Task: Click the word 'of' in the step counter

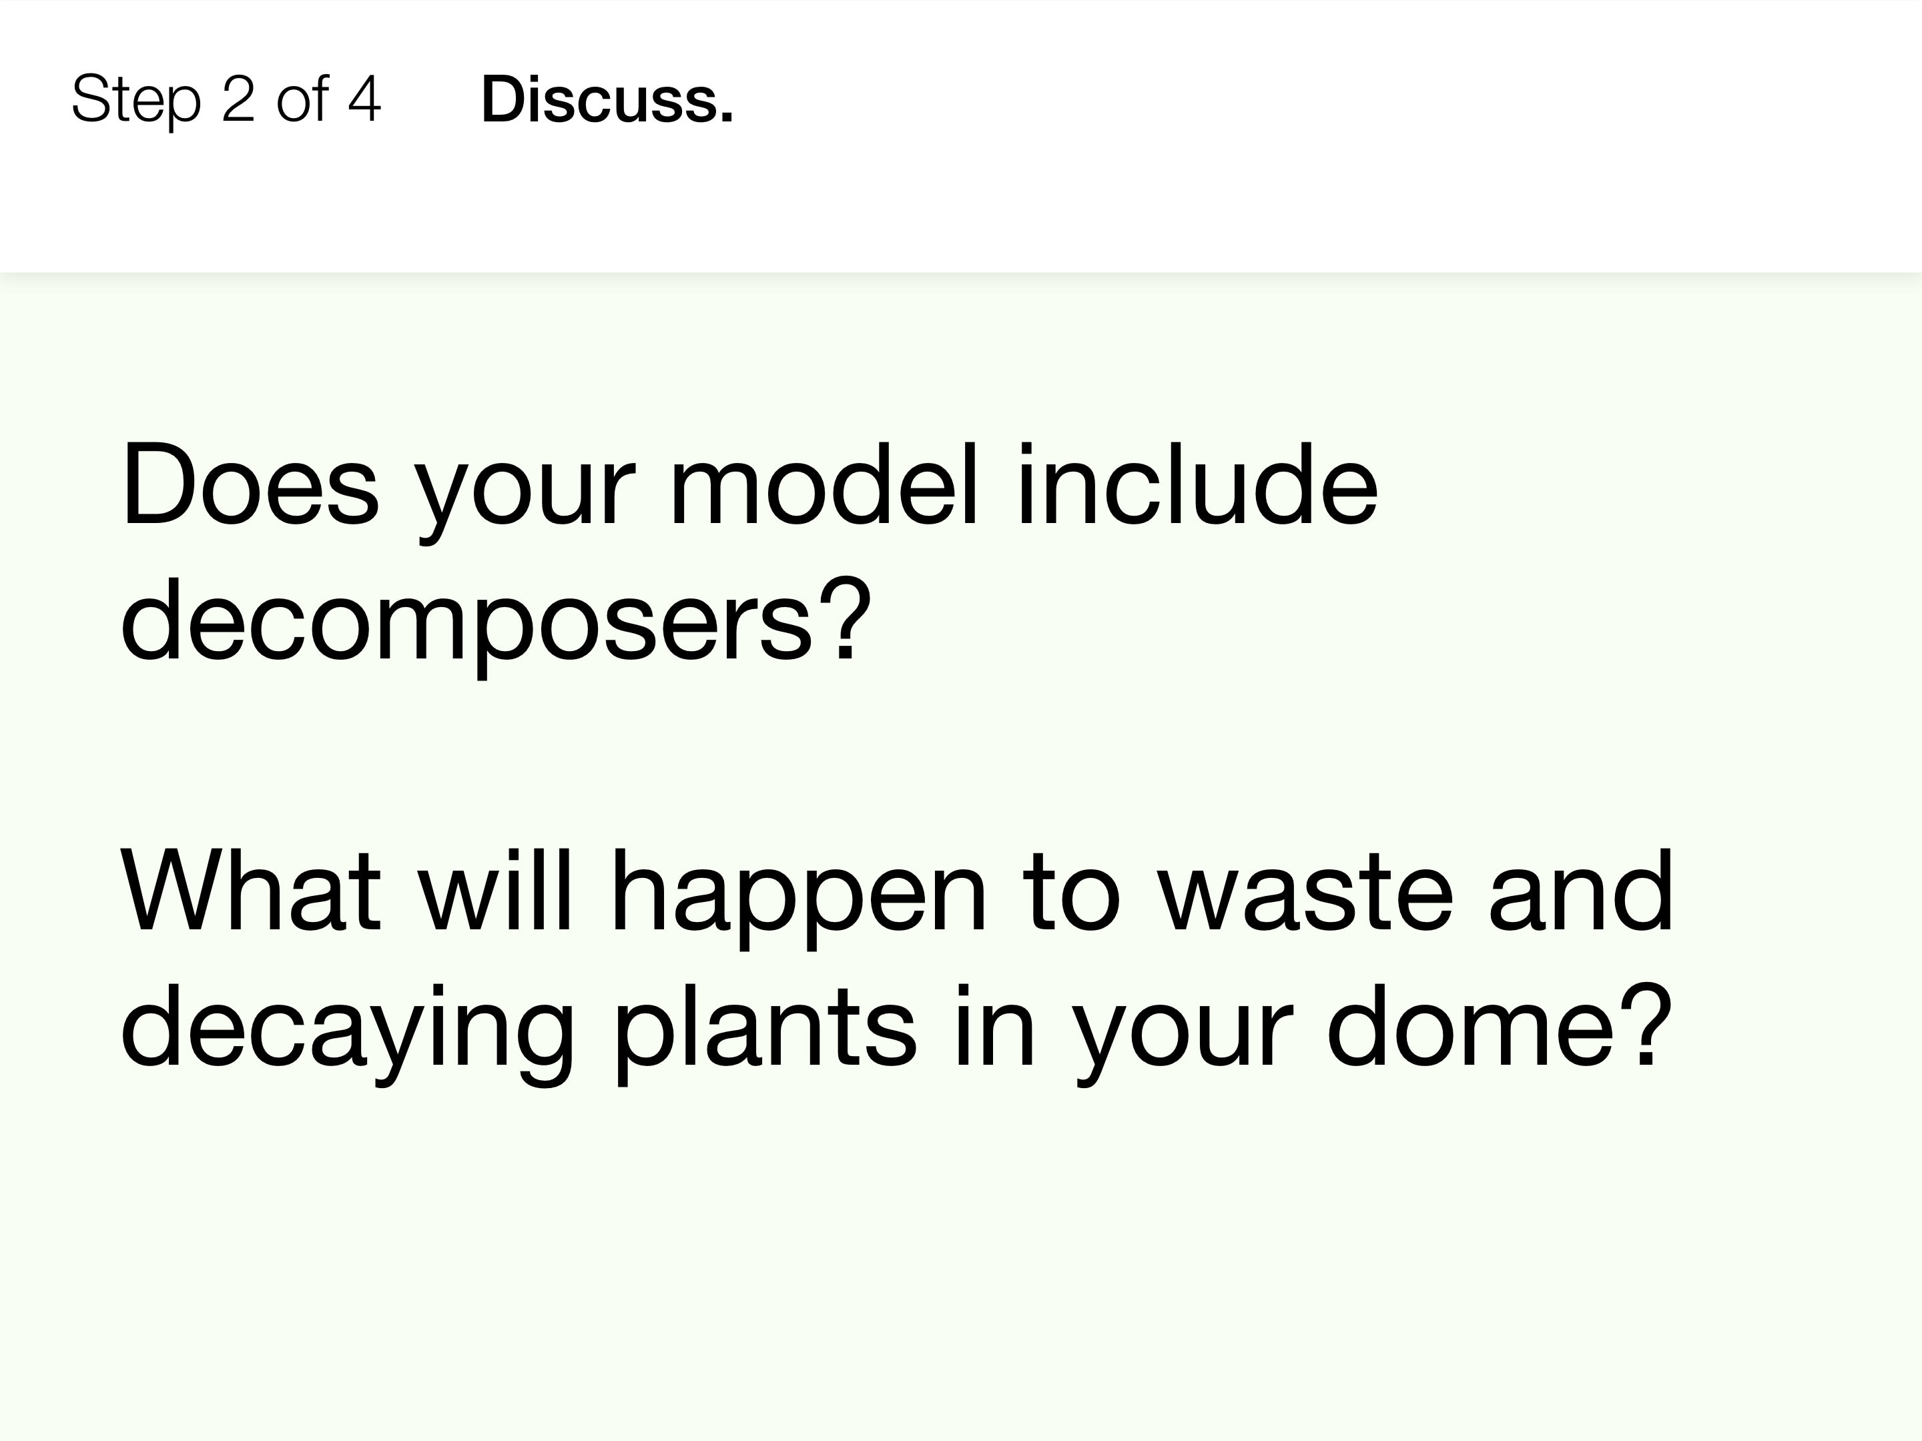Action: pos(302,99)
